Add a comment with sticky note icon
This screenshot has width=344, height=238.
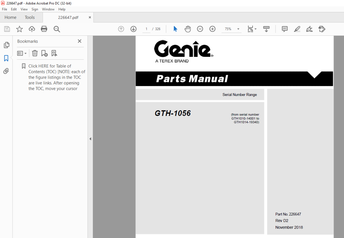285,29
